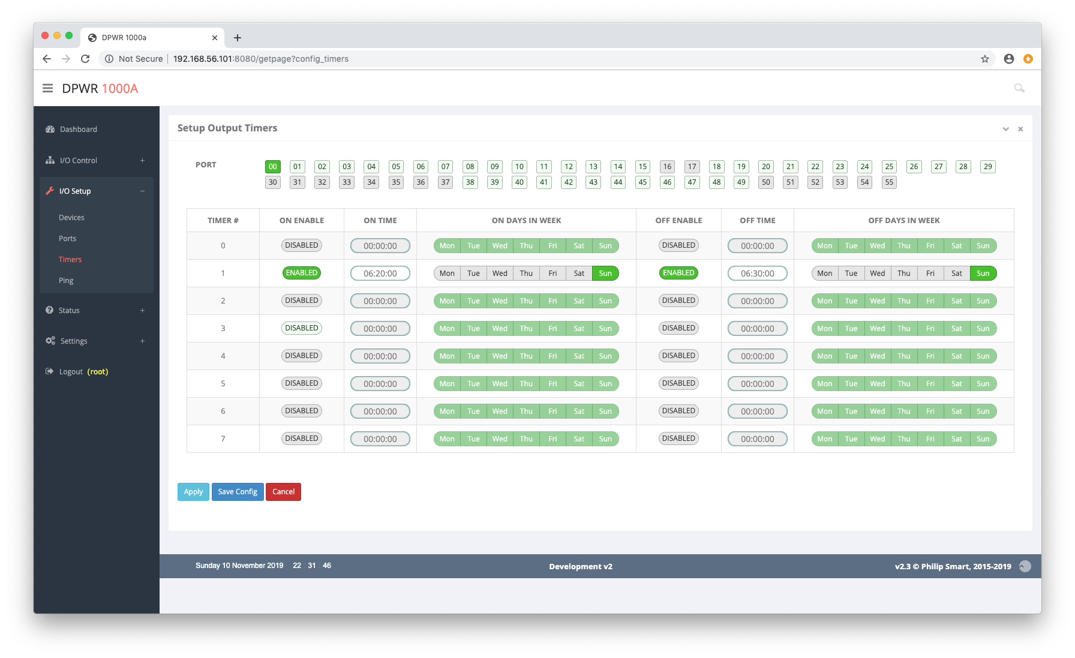This screenshot has width=1075, height=658.
Task: Click the hamburger menu icon
Action: (47, 88)
